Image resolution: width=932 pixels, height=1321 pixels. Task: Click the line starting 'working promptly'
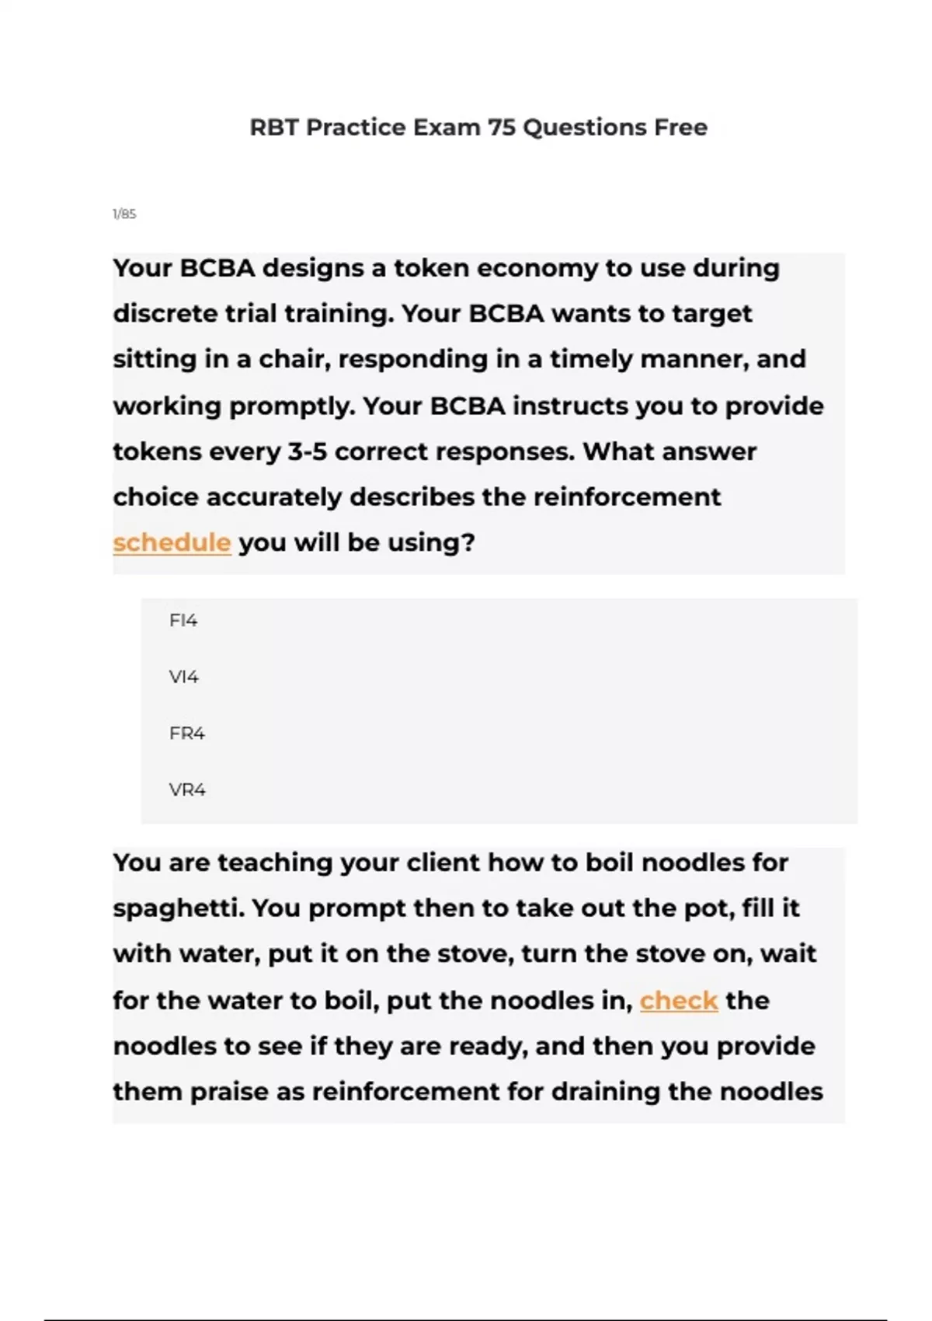tap(468, 406)
